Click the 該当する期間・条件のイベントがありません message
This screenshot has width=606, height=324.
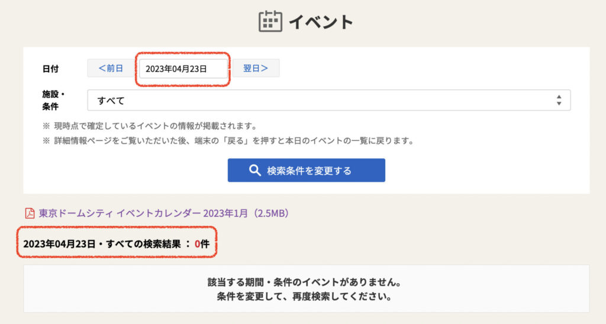[305, 282]
